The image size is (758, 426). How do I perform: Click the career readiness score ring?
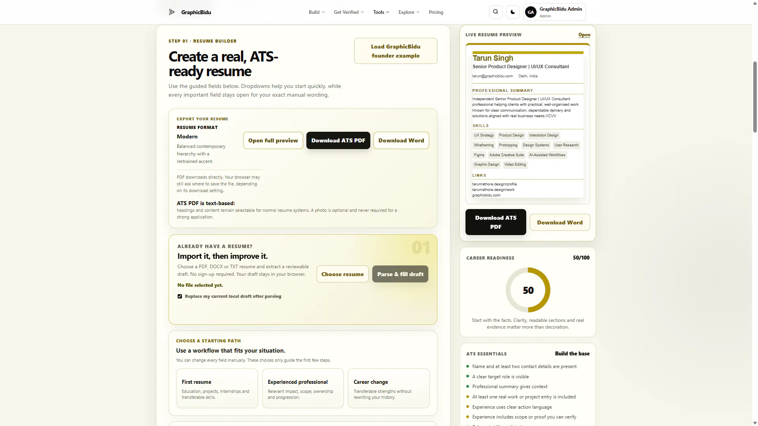528,290
